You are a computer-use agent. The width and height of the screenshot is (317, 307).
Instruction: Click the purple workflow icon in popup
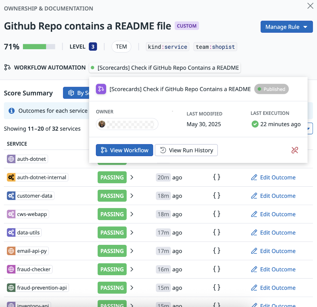click(101, 89)
